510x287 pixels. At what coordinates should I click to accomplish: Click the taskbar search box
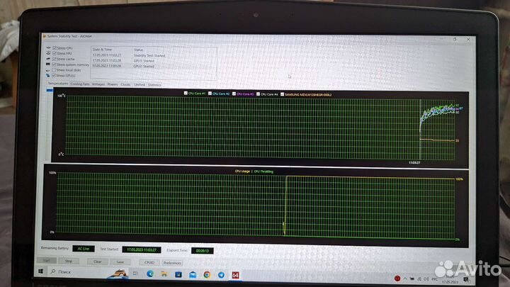coord(71,272)
